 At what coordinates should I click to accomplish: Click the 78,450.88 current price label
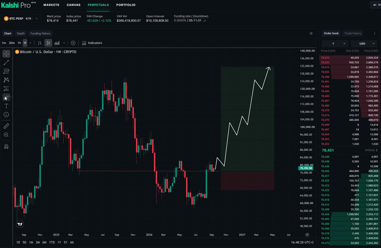coord(306,168)
